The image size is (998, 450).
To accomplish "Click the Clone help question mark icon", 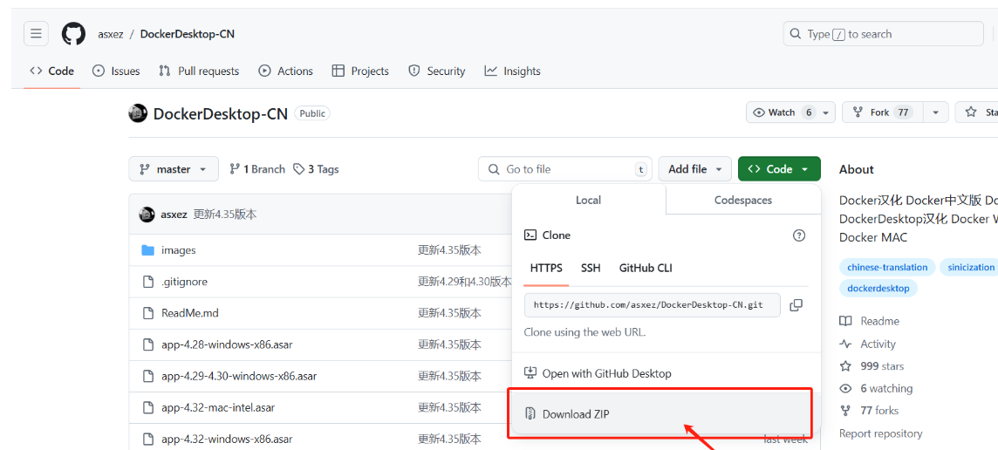I will pos(799,235).
